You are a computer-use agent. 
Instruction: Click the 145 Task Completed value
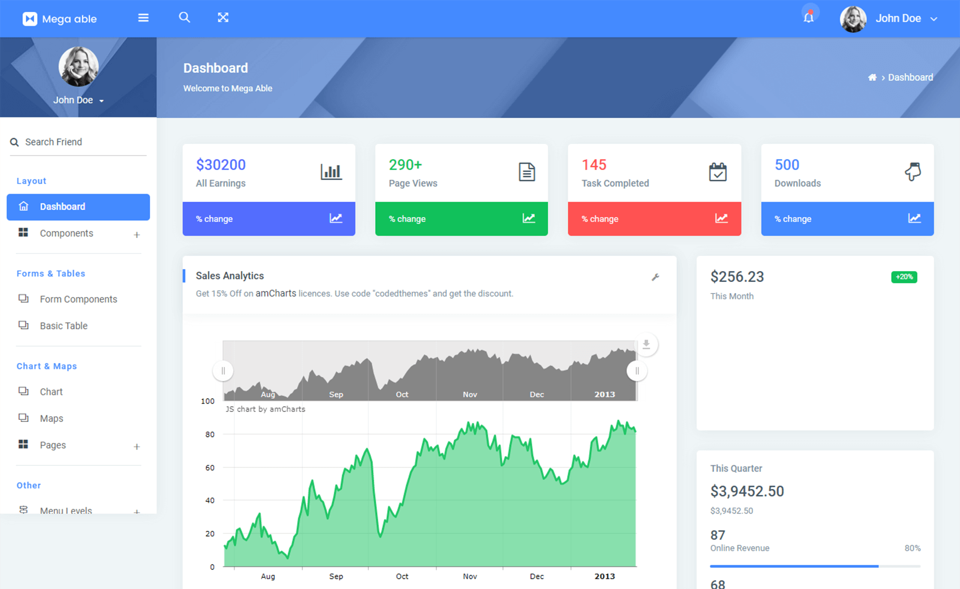(594, 165)
